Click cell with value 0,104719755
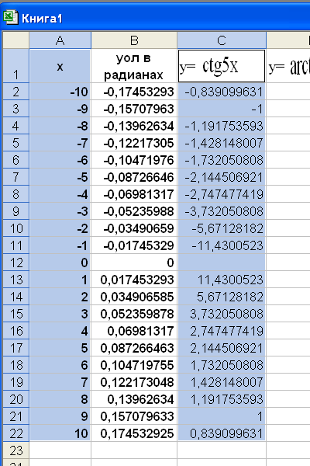 (x=134, y=365)
